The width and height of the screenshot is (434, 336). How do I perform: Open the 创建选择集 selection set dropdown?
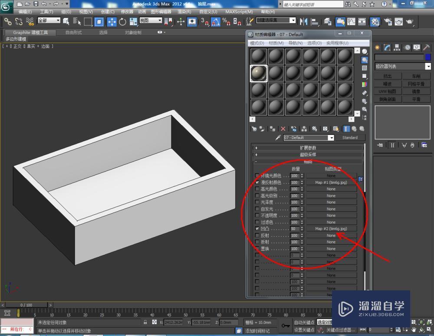coord(293,20)
